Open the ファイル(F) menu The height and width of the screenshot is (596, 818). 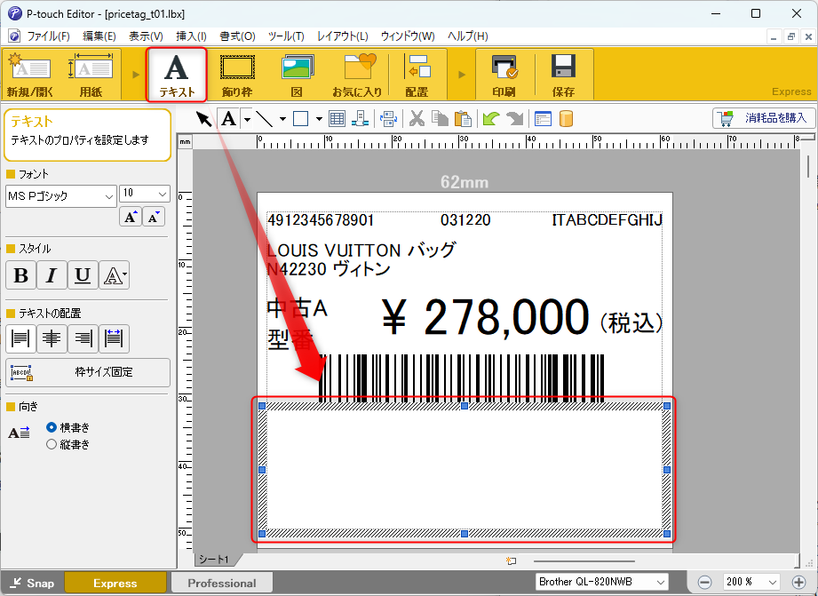48,36
